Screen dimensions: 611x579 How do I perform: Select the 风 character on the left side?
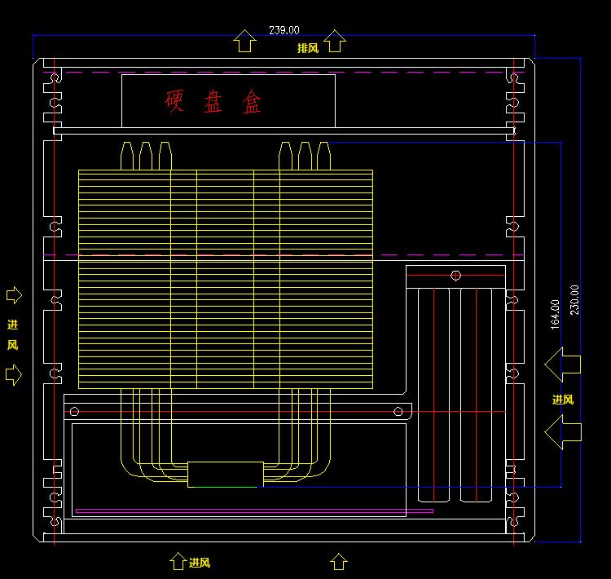(x=13, y=345)
